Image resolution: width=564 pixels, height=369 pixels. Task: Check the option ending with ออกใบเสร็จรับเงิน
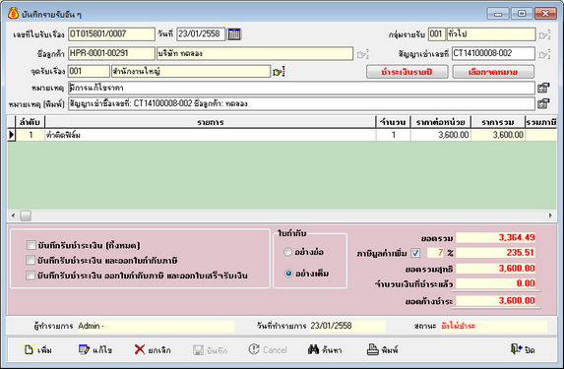pyautogui.click(x=31, y=276)
